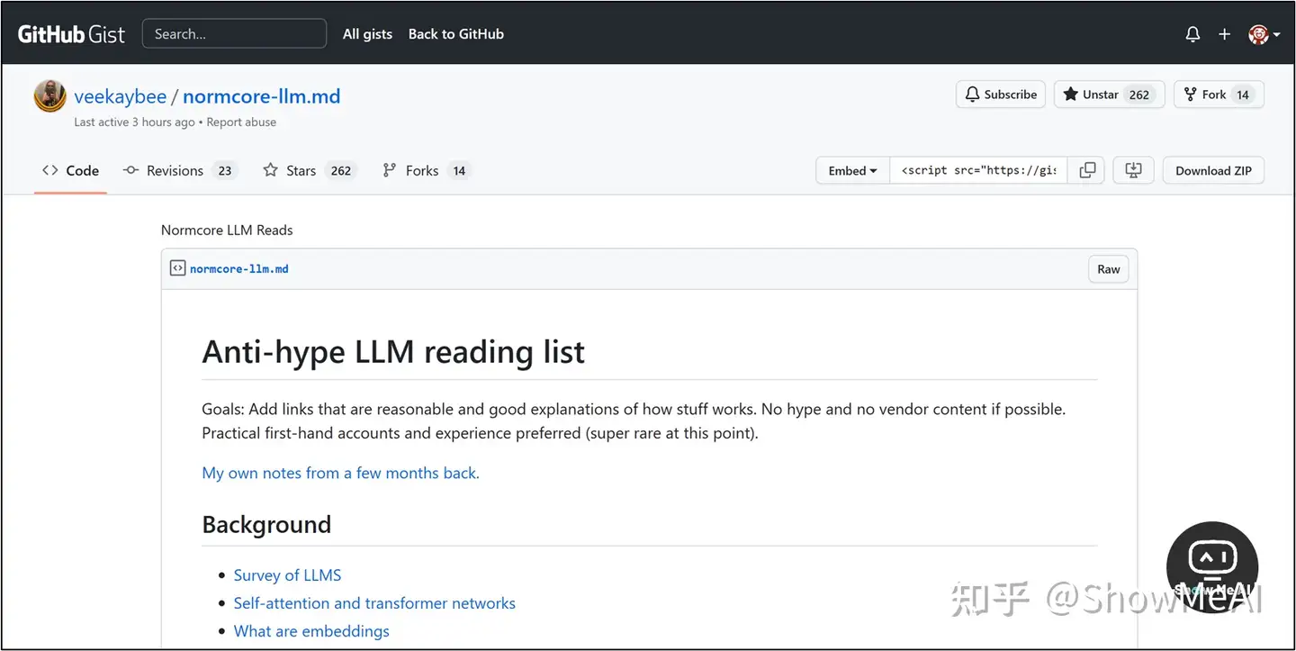Image resolution: width=1296 pixels, height=651 pixels.
Task: Switch to the Code tab
Action: click(x=70, y=170)
